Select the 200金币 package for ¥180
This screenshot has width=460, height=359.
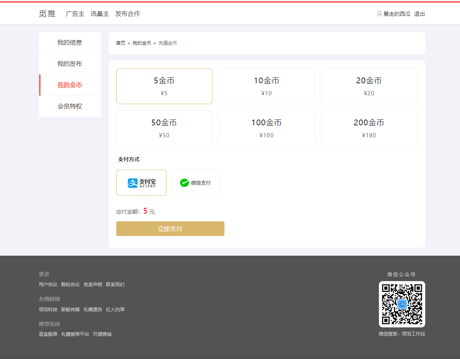(x=369, y=128)
